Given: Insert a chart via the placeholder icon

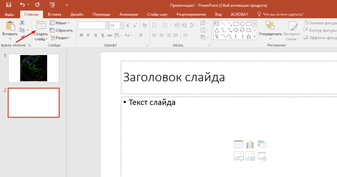Looking at the screenshot, I should (250, 144).
